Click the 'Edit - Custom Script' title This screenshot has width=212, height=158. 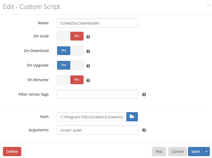(x=32, y=7)
